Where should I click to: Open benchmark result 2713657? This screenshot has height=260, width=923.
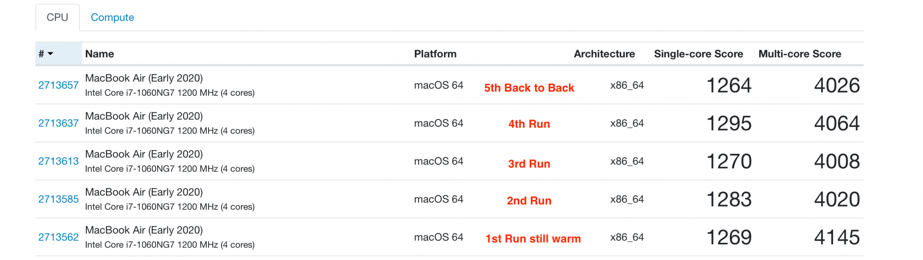58,85
